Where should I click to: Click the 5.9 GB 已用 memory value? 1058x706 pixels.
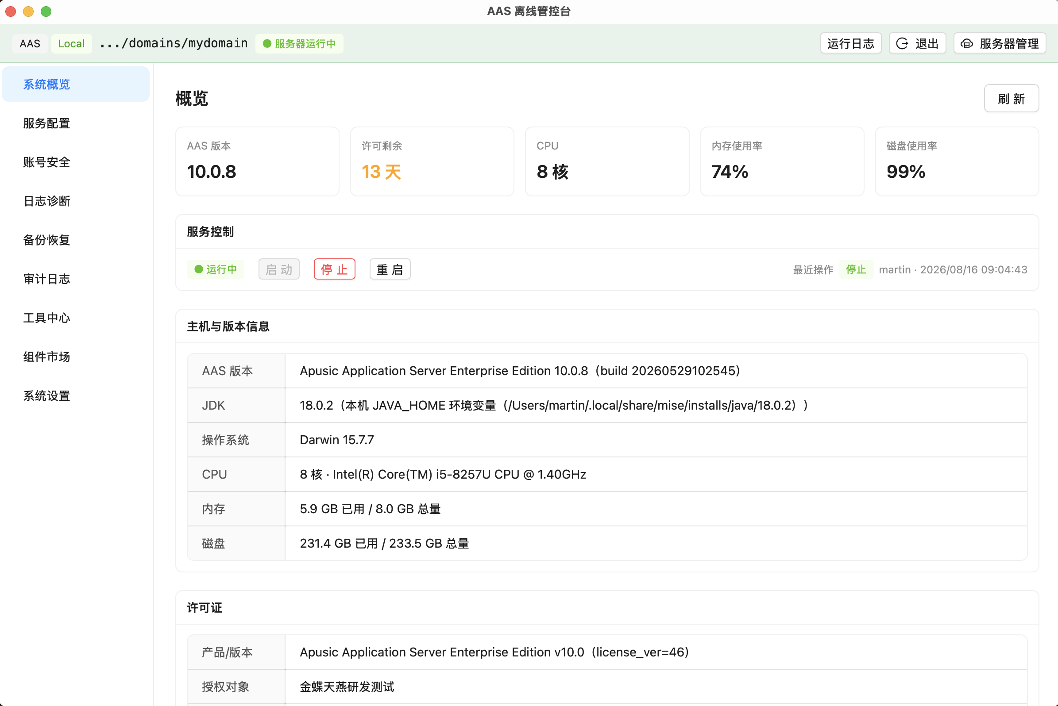[371, 509]
